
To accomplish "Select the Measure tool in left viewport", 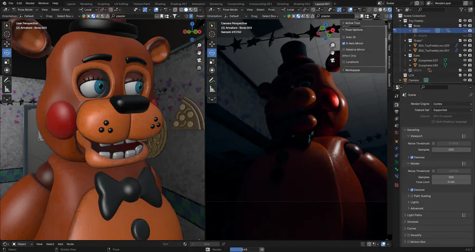I will pos(7,89).
